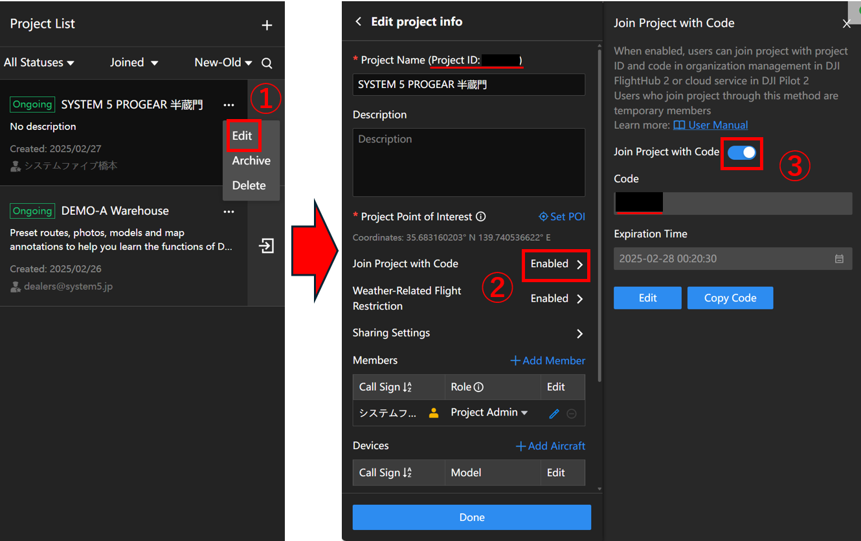861x541 pixels.
Task: Click Add Aircraft link
Action: tap(550, 446)
